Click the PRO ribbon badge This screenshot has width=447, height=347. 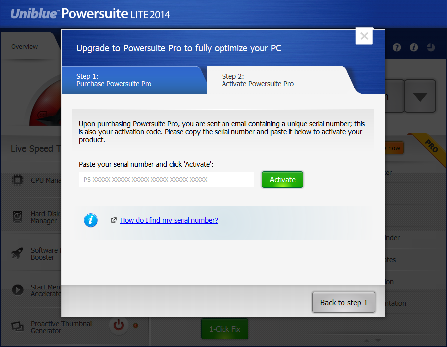431,146
